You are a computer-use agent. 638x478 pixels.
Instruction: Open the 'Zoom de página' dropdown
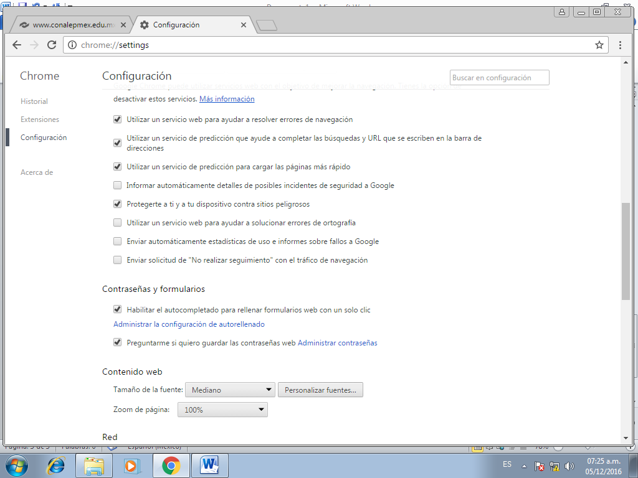pyautogui.click(x=222, y=410)
